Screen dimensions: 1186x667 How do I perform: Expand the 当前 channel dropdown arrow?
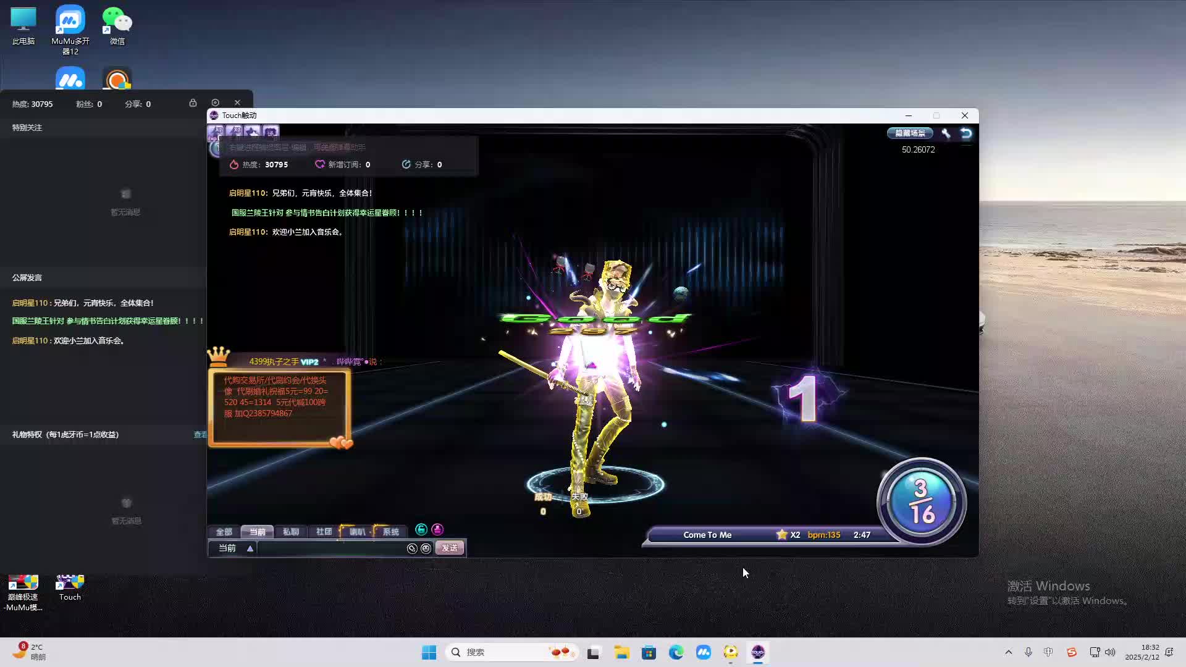click(x=250, y=548)
